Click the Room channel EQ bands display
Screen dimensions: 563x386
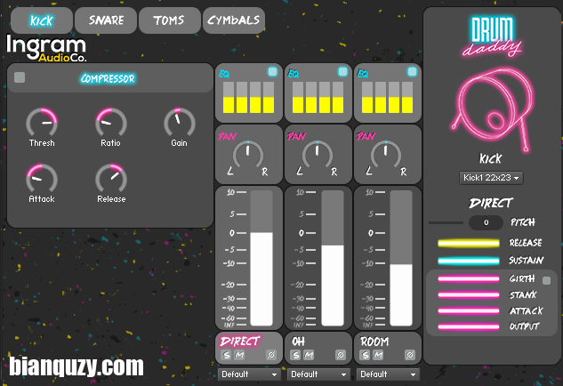(x=387, y=97)
